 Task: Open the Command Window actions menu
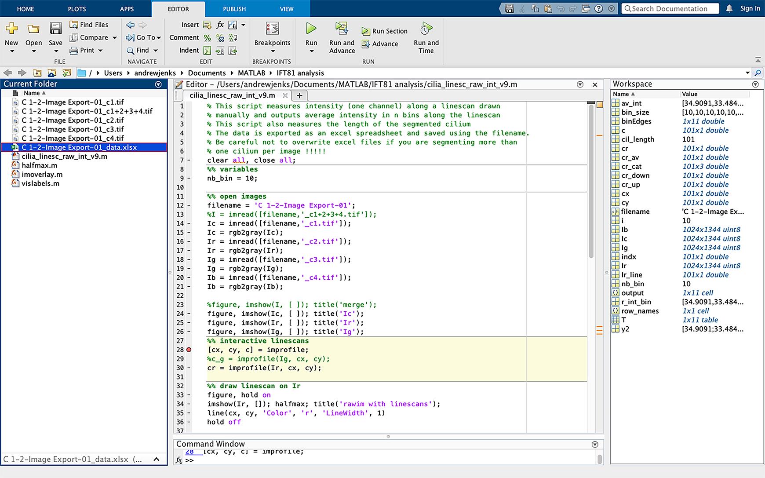[595, 445]
